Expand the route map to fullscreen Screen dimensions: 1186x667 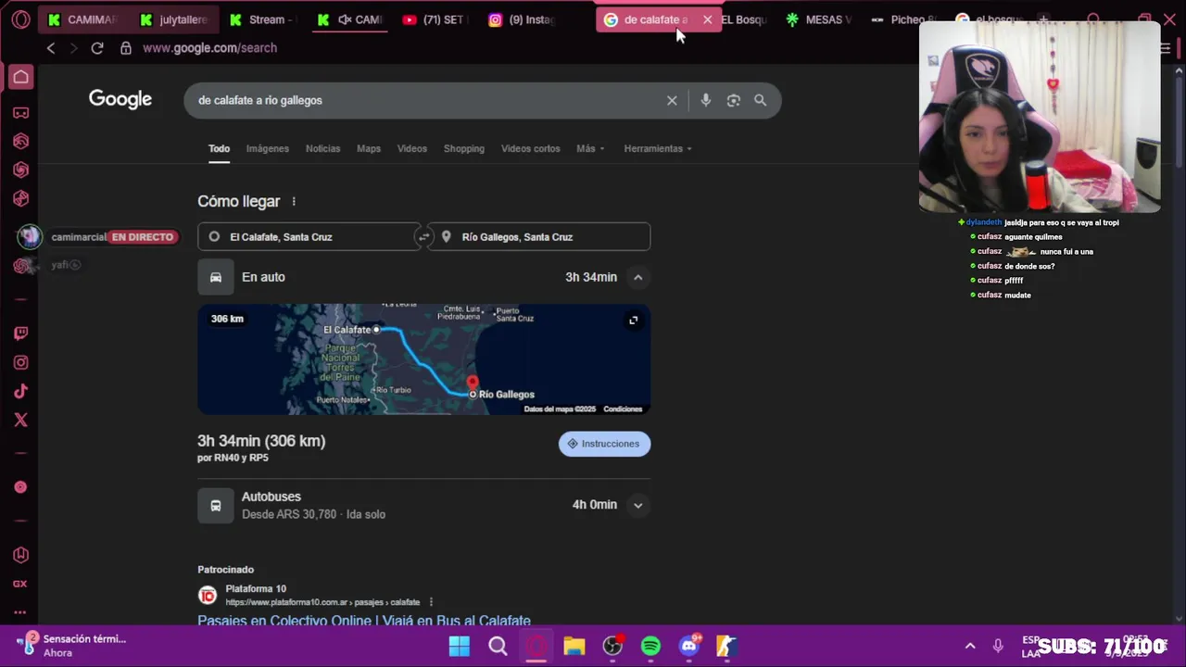[x=634, y=321]
